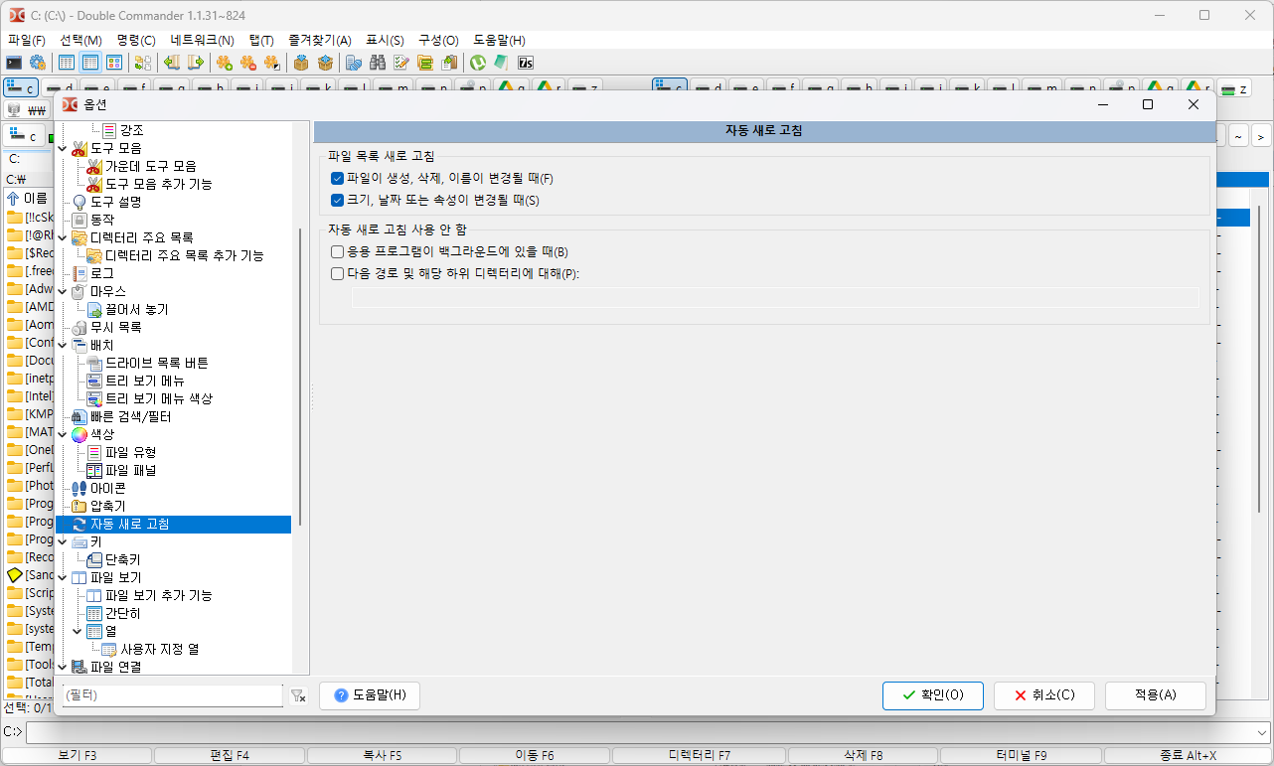Collapse the 열 tree node
The height and width of the screenshot is (766, 1274).
78,631
